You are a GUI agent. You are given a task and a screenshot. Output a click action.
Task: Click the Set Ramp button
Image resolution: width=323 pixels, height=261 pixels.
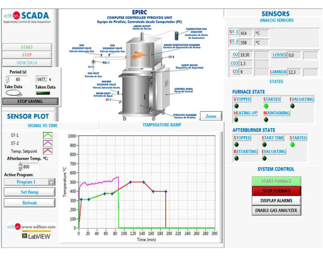pyautogui.click(x=29, y=192)
